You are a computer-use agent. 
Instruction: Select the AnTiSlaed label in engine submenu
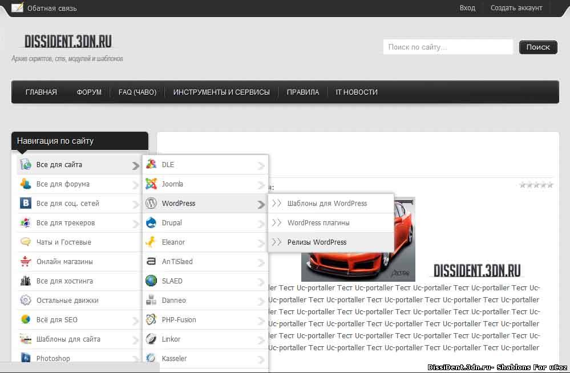click(177, 261)
